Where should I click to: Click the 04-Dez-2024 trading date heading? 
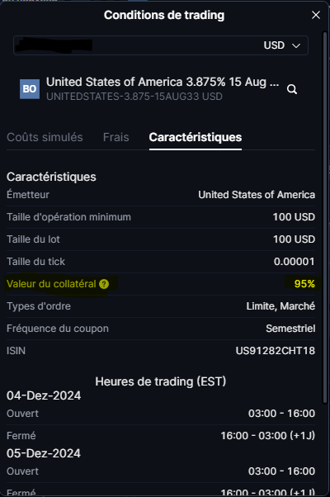tap(44, 395)
